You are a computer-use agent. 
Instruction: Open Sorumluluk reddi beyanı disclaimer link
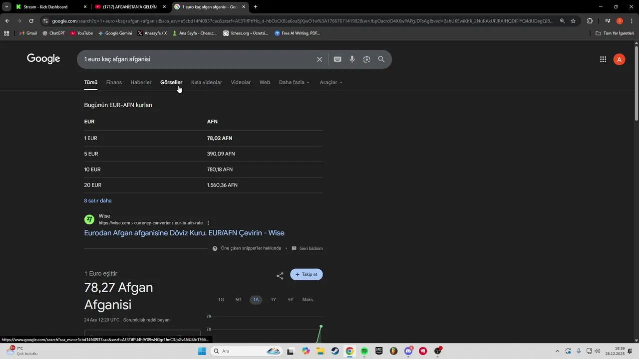pyautogui.click(x=147, y=320)
